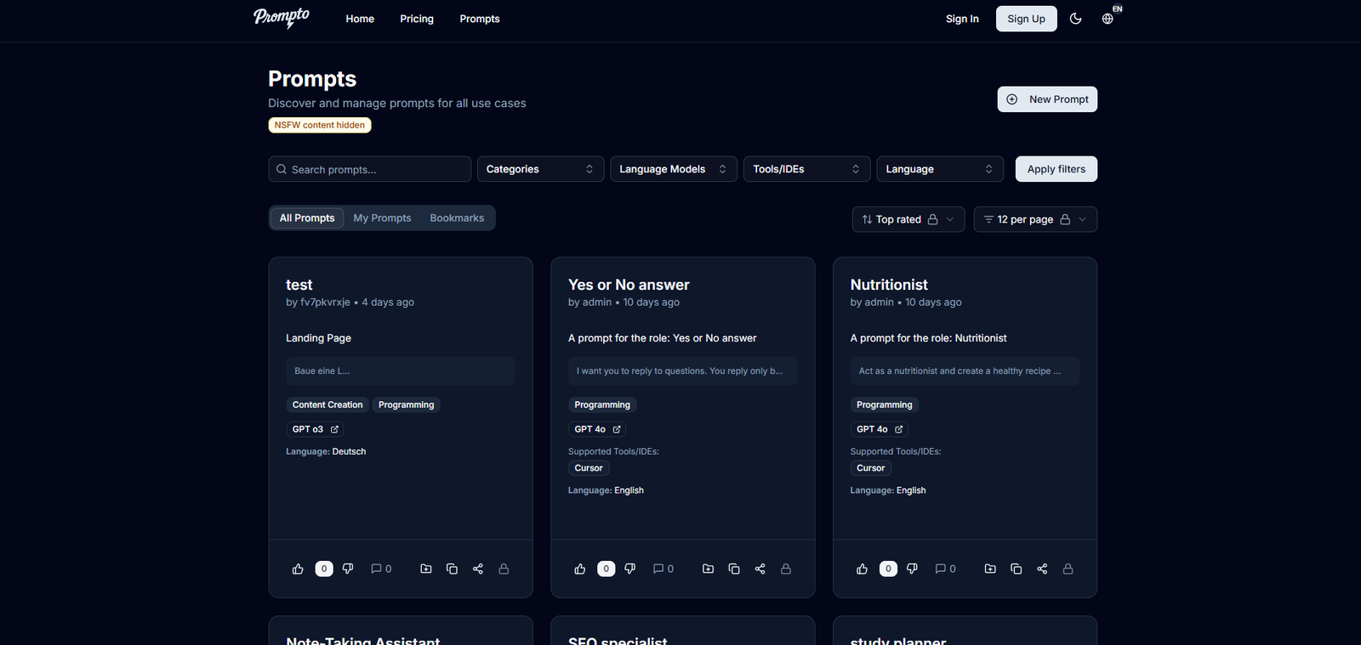
Task: Apply filters to the prompt list
Action: tap(1056, 169)
